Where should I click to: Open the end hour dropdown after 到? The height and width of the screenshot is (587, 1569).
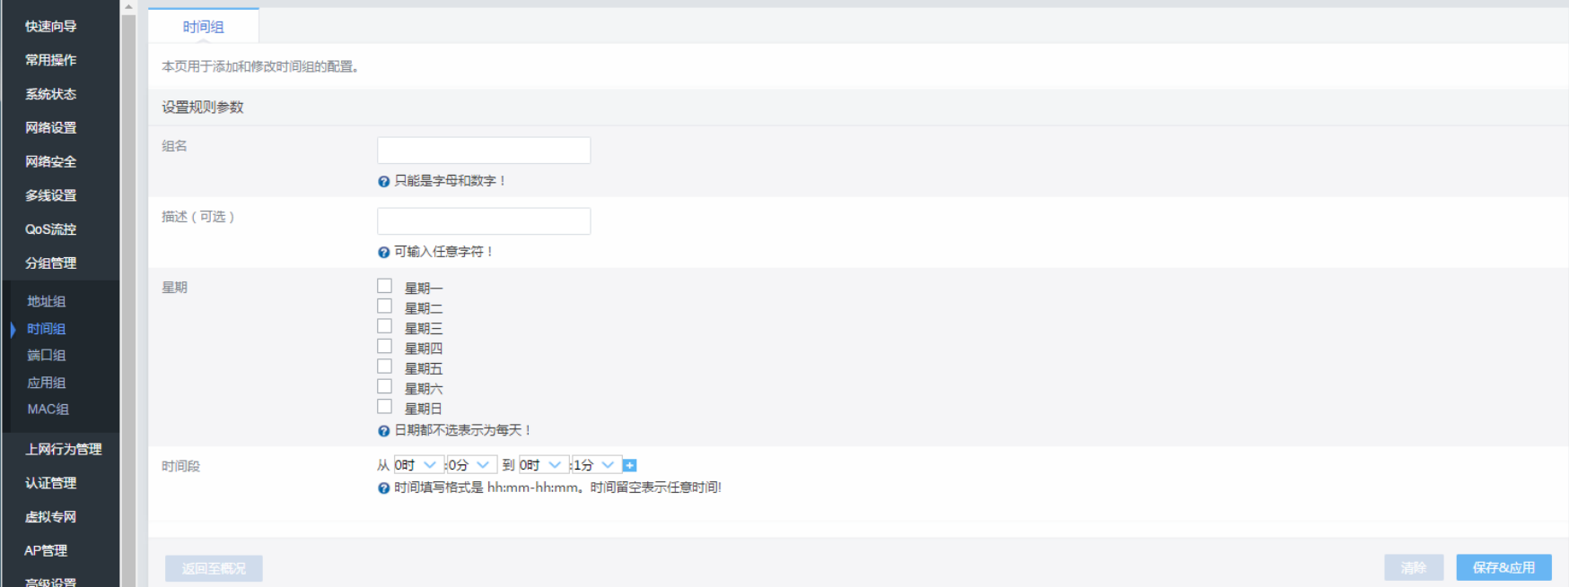pos(541,465)
